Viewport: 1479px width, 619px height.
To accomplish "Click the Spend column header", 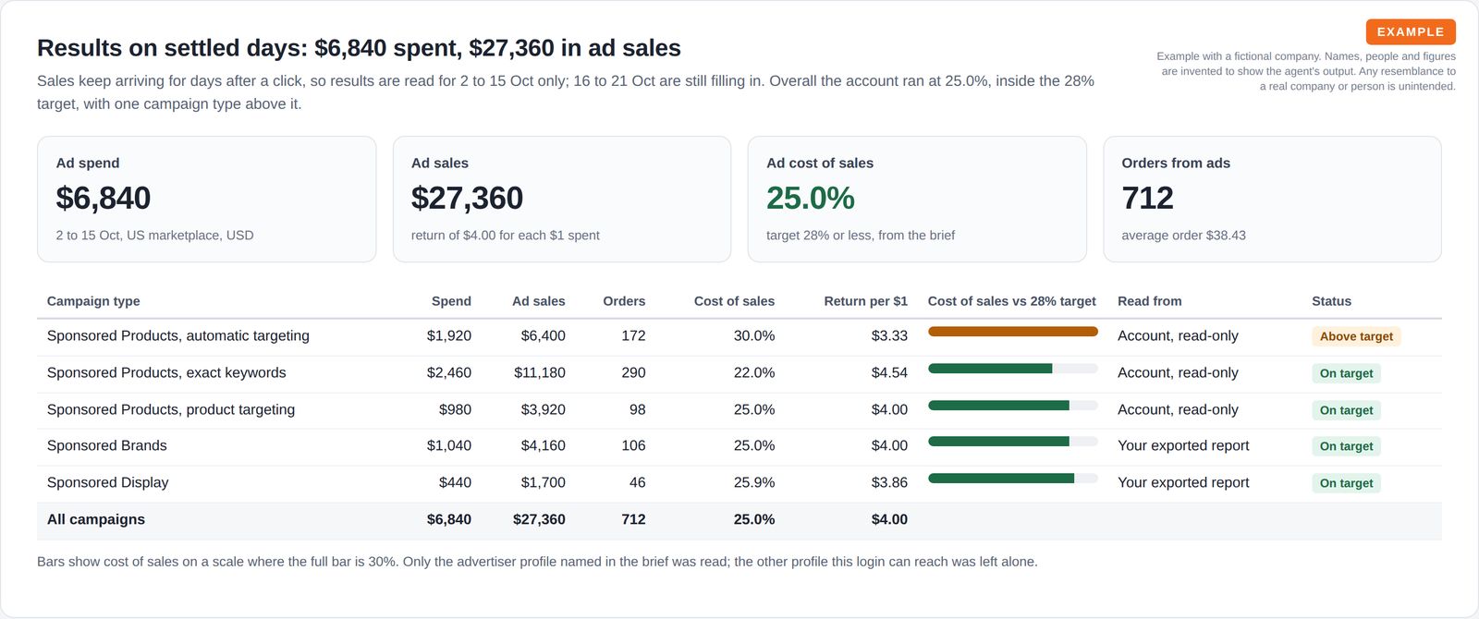I will [451, 301].
